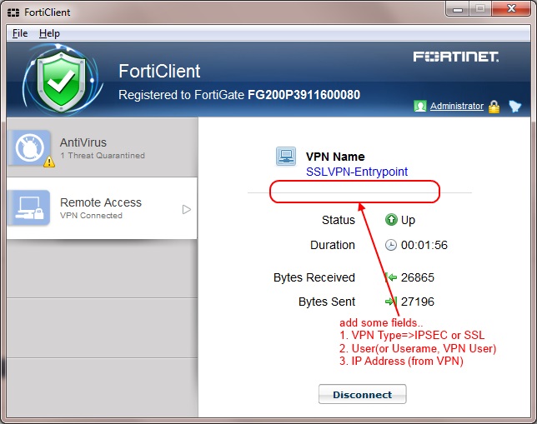Click the Bytes Received arrow icon

click(x=390, y=277)
